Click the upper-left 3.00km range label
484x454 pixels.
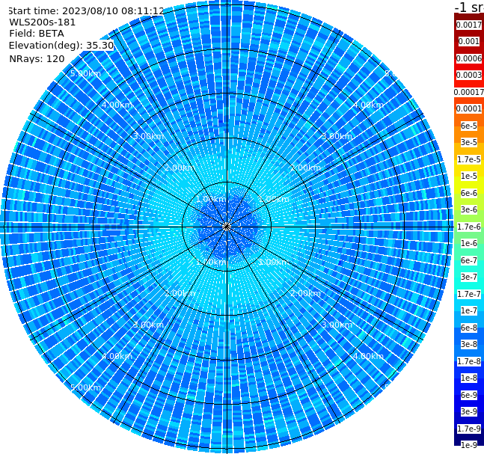coord(148,136)
